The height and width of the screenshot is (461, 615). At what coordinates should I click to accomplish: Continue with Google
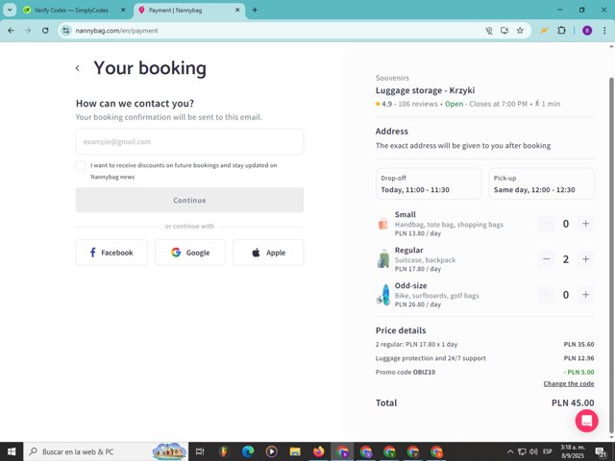coord(190,253)
